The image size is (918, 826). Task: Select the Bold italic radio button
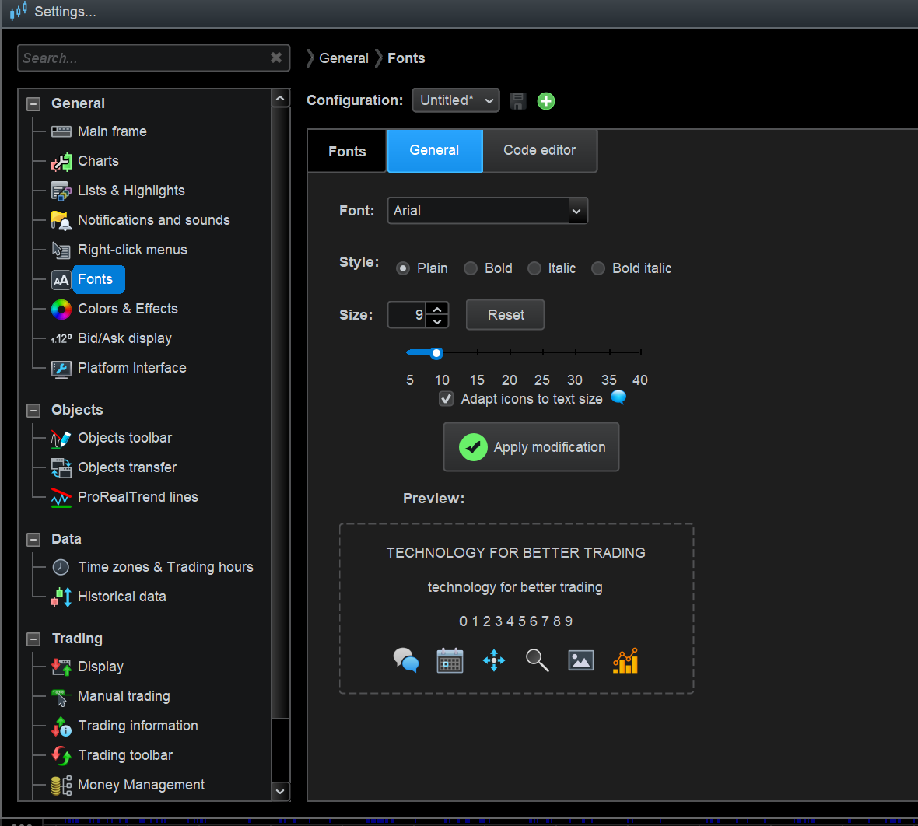coord(597,268)
